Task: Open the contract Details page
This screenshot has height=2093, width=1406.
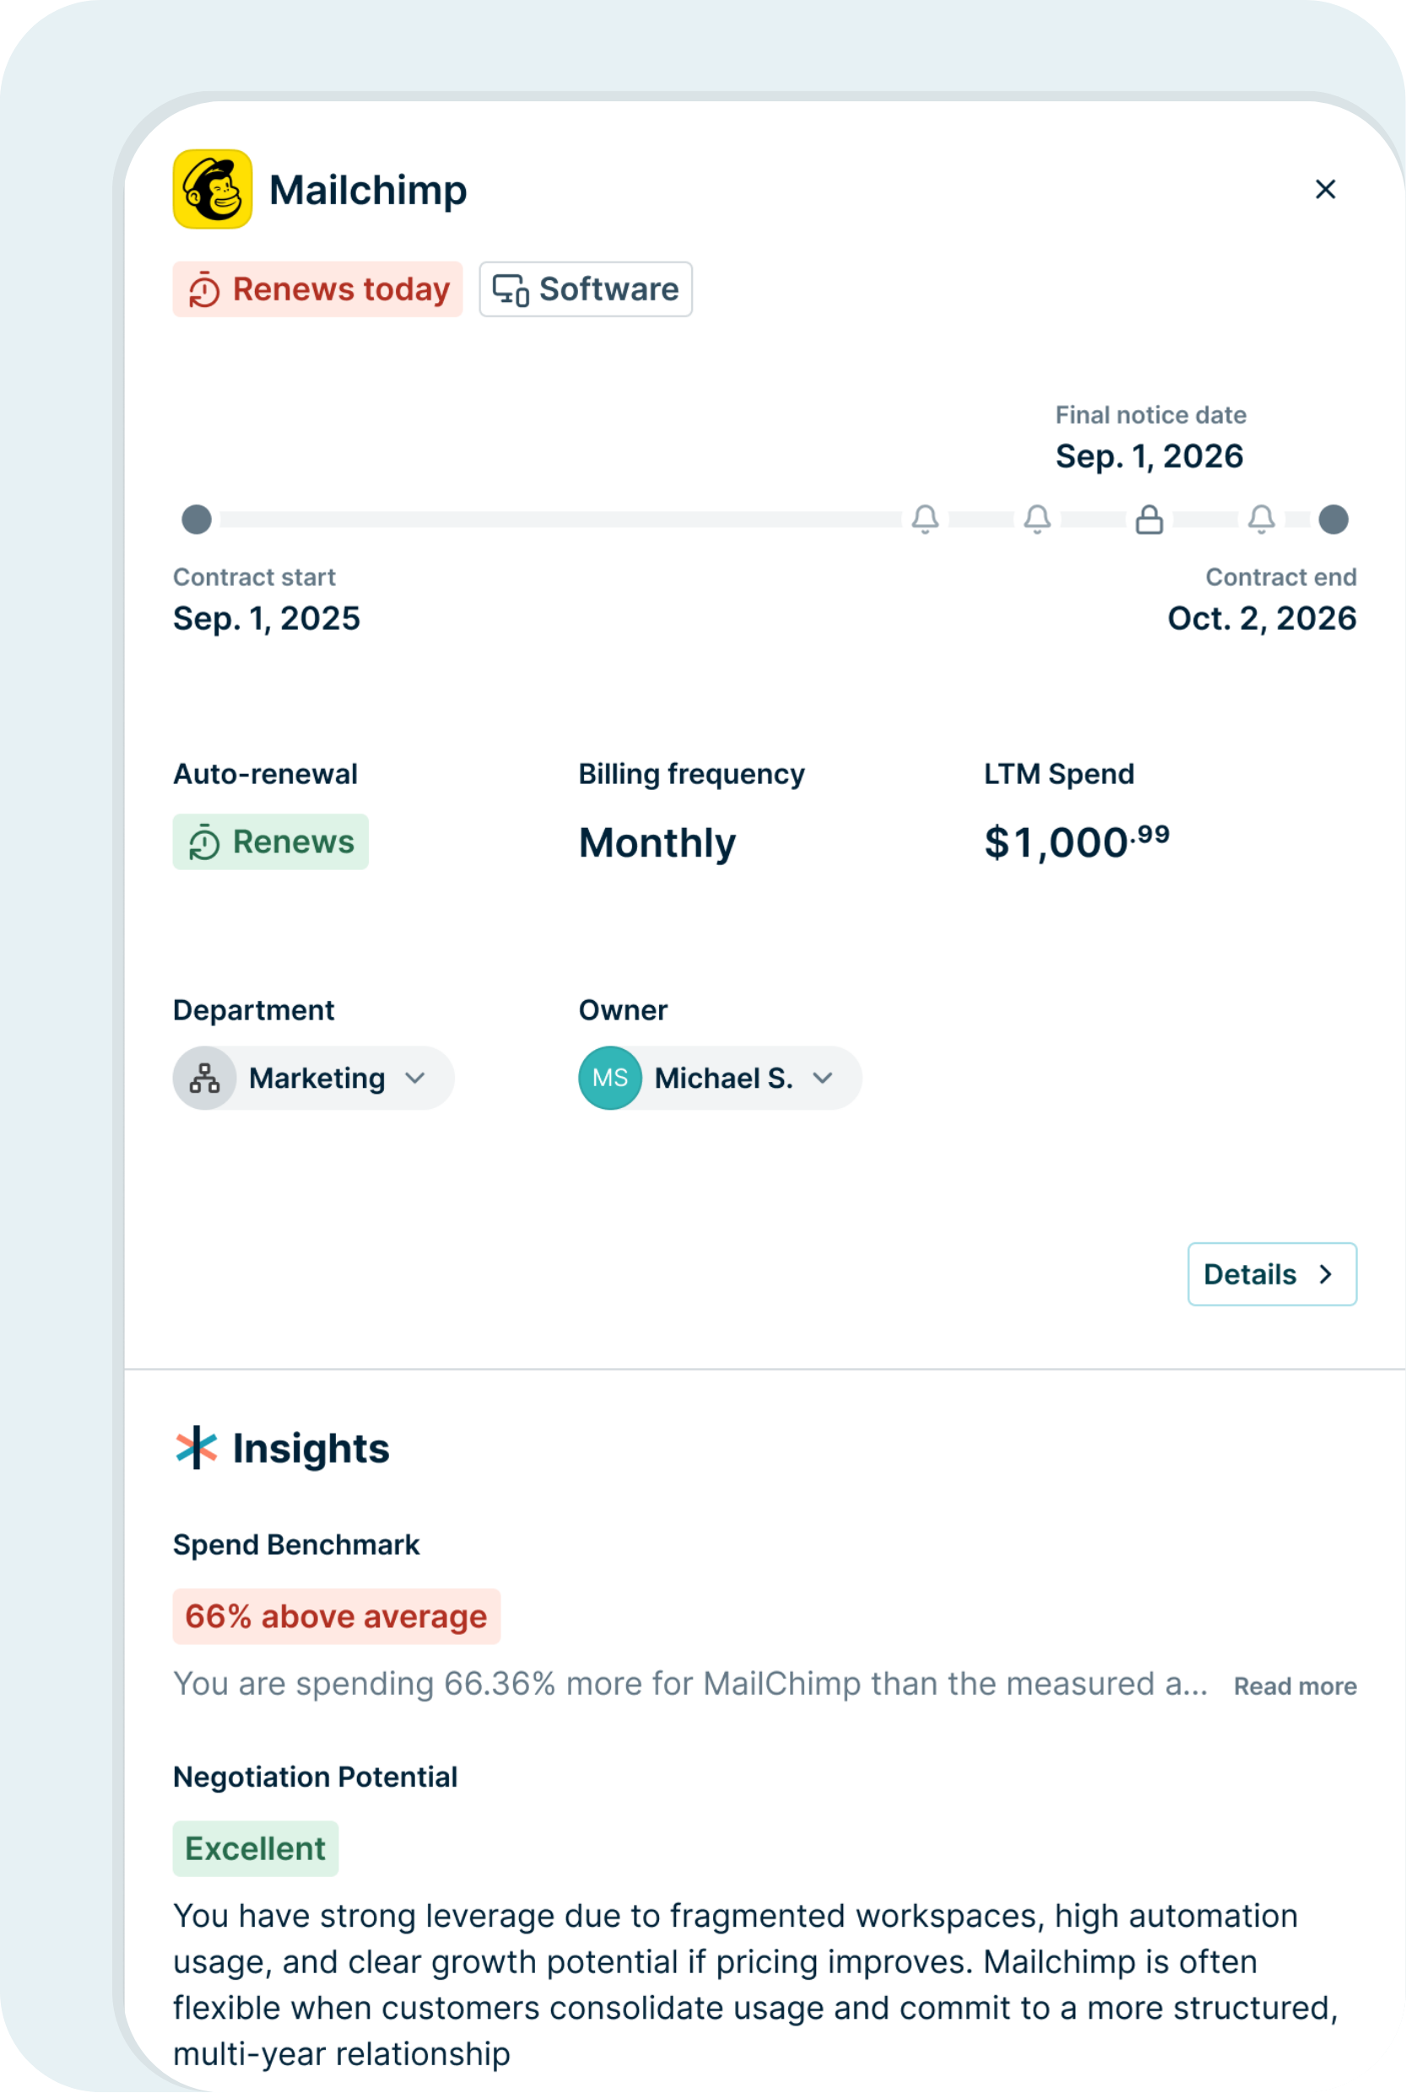Action: click(x=1271, y=1274)
